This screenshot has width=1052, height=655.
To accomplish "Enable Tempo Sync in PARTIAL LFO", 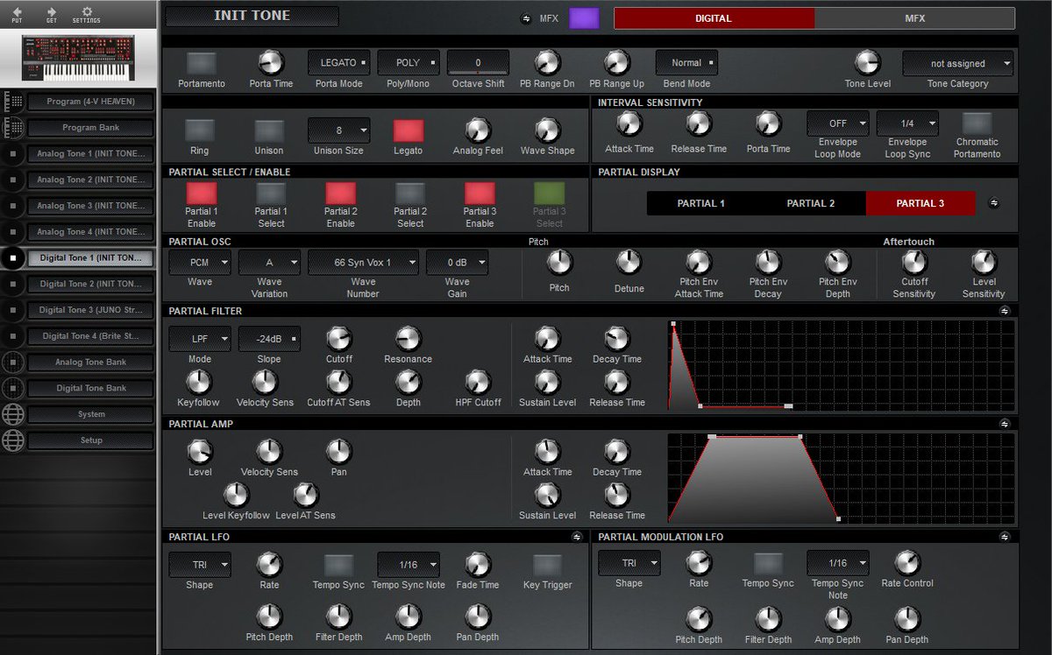I will click(x=338, y=566).
